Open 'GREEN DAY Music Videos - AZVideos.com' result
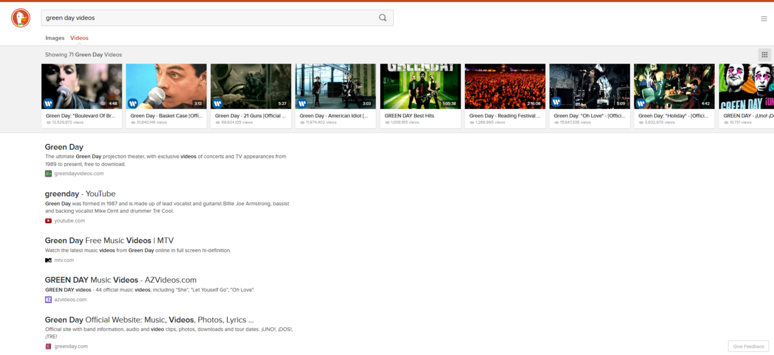Screen dimensions: 774x355 point(120,280)
